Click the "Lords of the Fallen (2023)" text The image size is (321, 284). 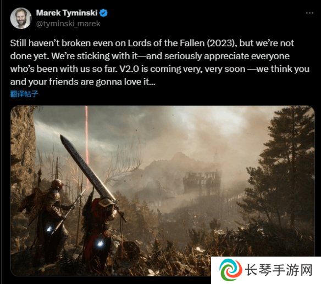(181, 43)
